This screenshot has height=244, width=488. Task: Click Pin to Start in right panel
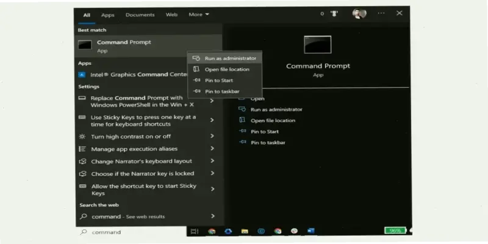click(264, 131)
